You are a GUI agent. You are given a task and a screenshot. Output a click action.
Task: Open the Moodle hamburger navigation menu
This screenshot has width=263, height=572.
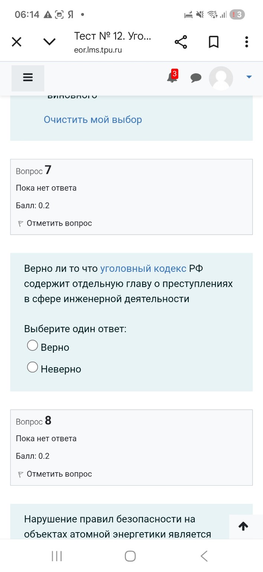click(27, 77)
